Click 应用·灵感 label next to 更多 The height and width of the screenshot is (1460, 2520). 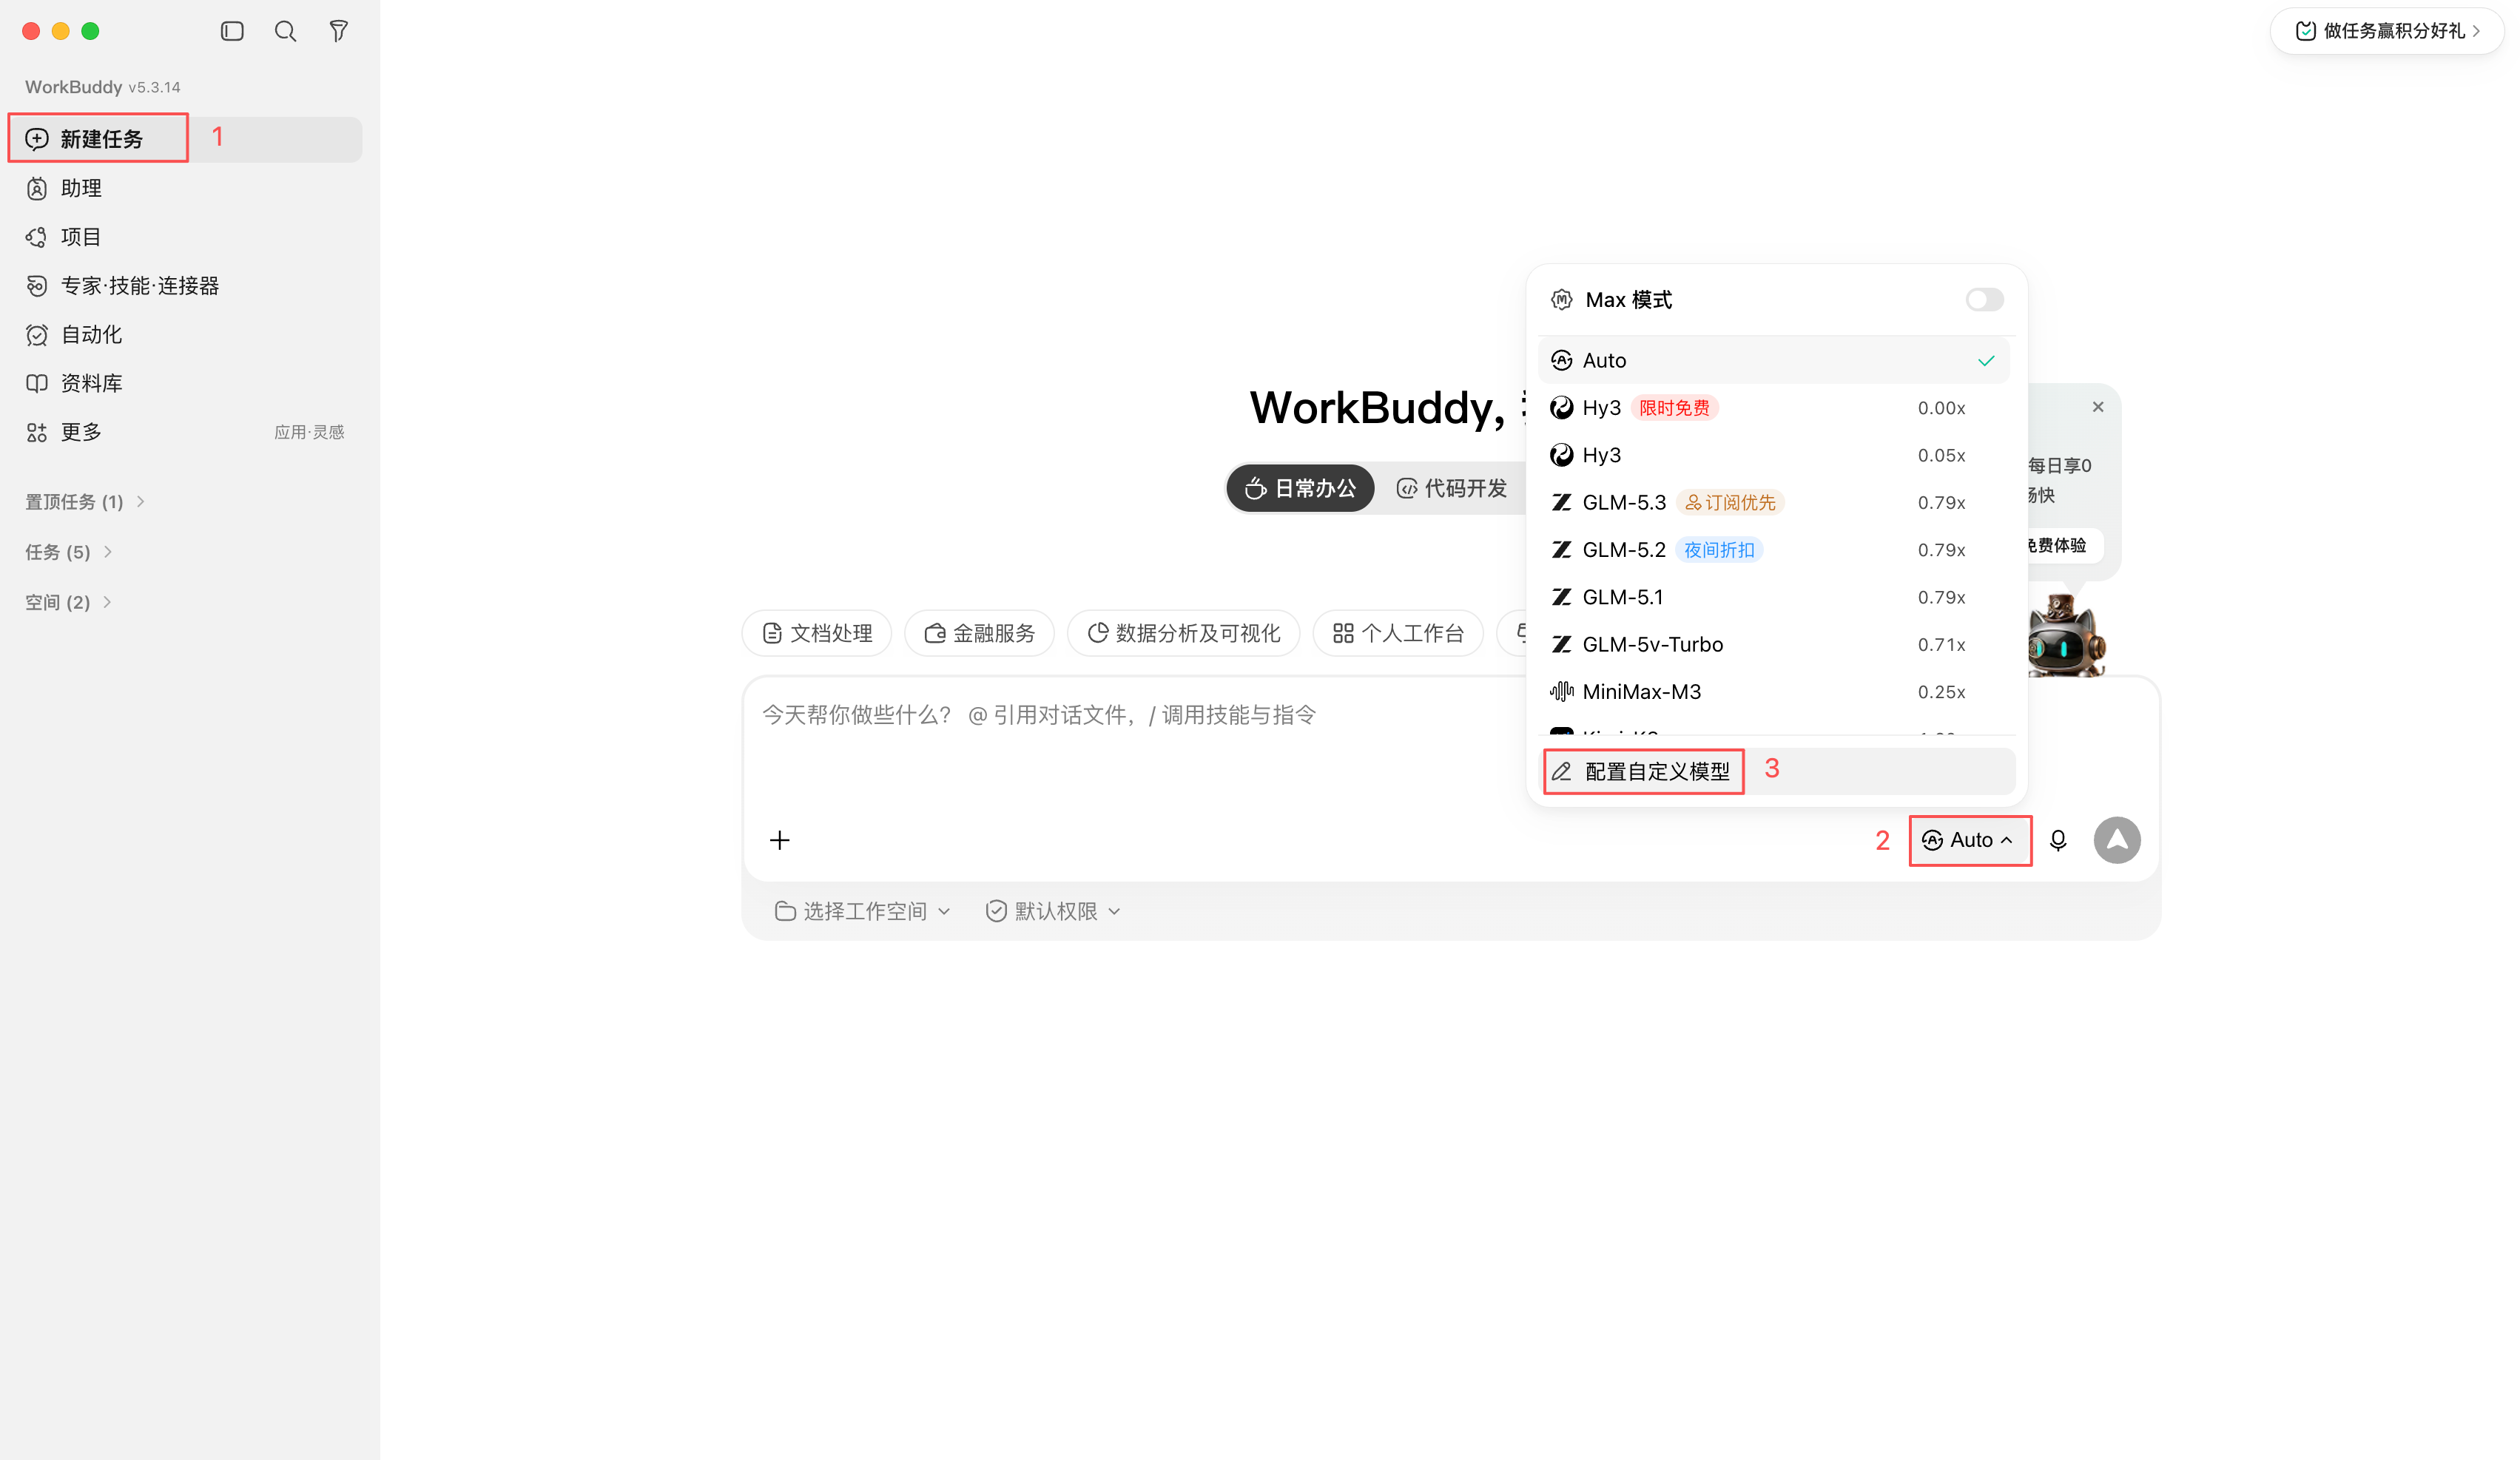pos(309,433)
